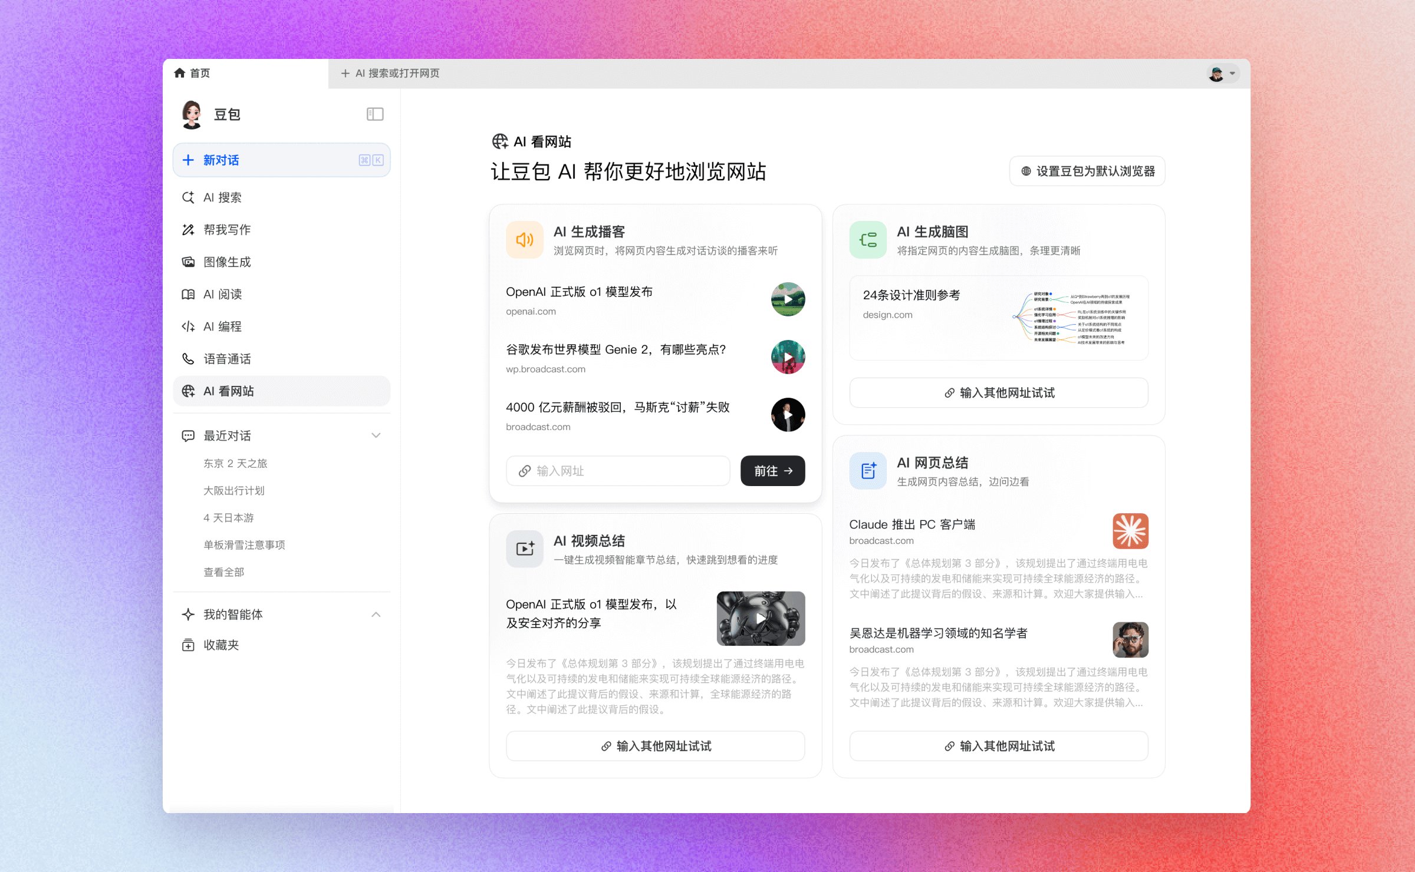This screenshot has height=872, width=1415.
Task: Open the 收藏夹 favorites section
Action: coord(221,645)
